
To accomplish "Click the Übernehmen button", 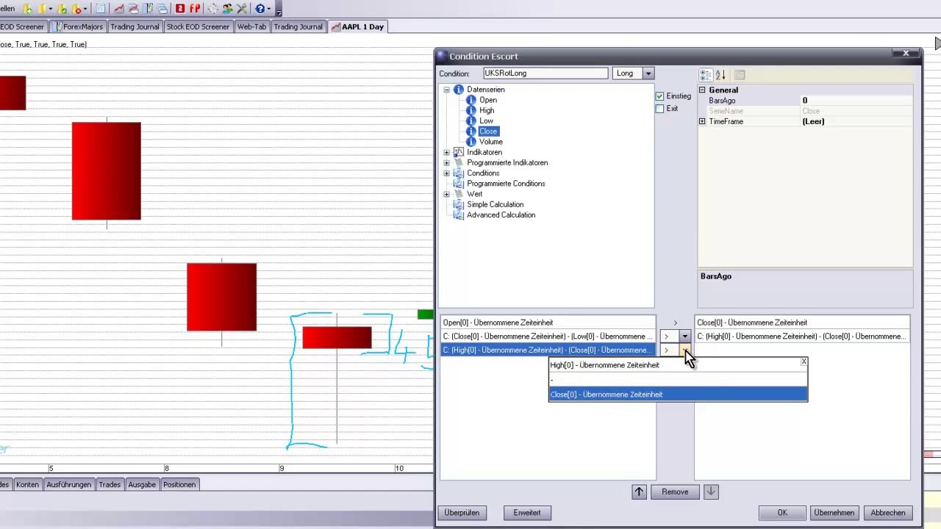I will pos(834,513).
